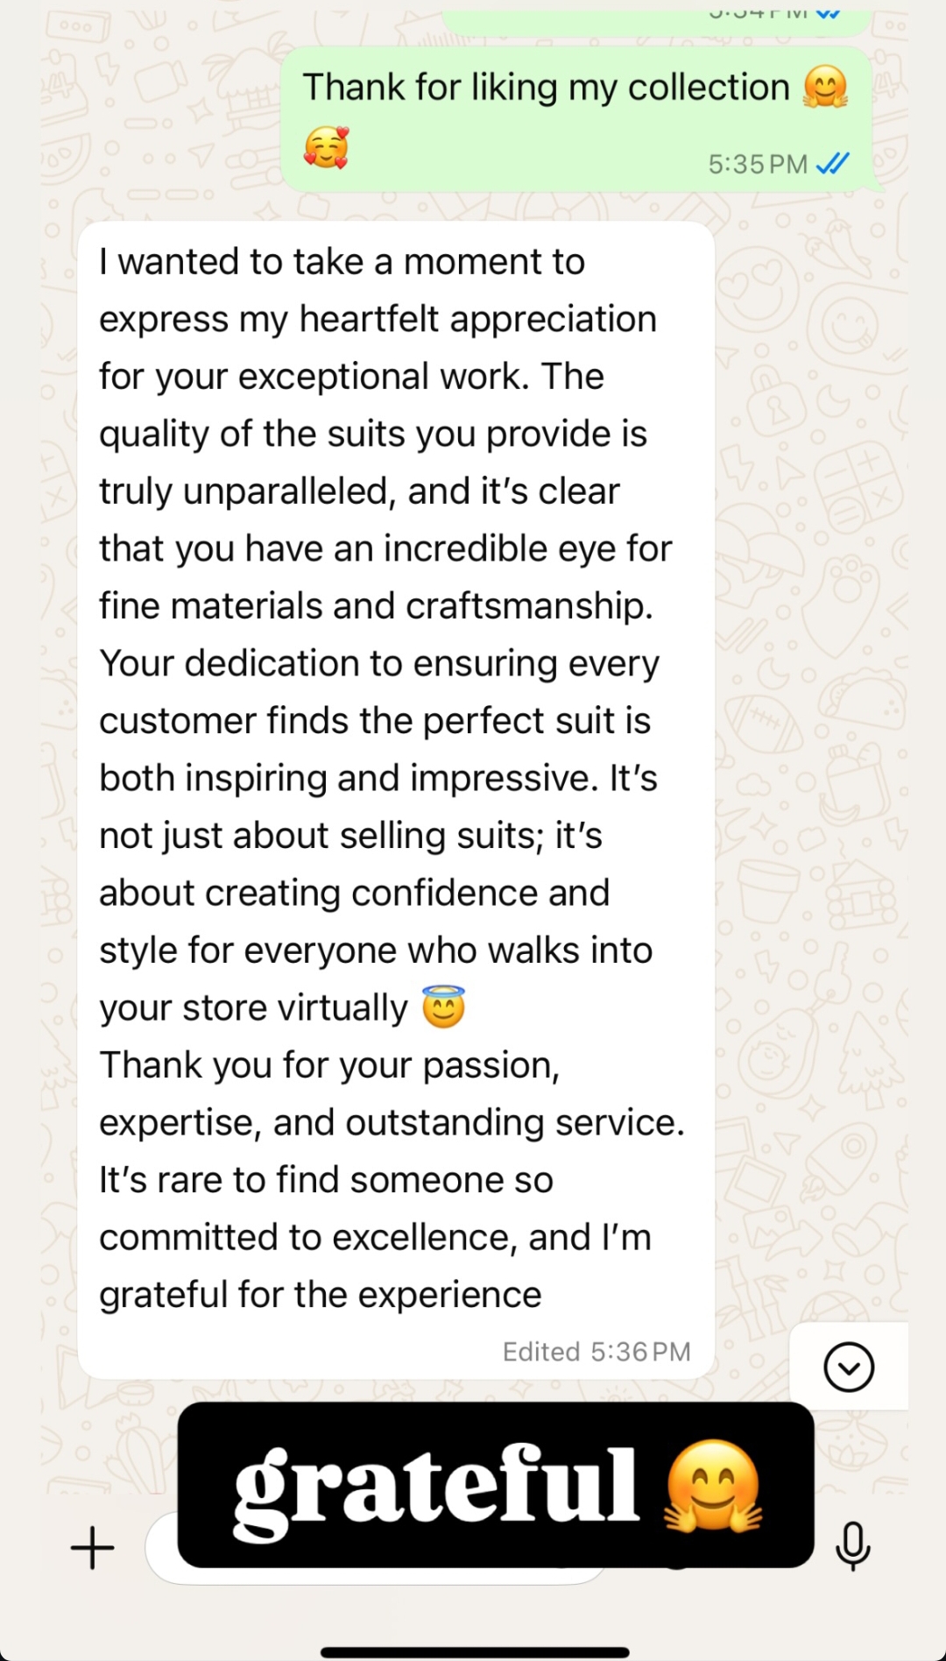Open the attachment menu with the plus icon
The width and height of the screenshot is (946, 1661).
91,1547
